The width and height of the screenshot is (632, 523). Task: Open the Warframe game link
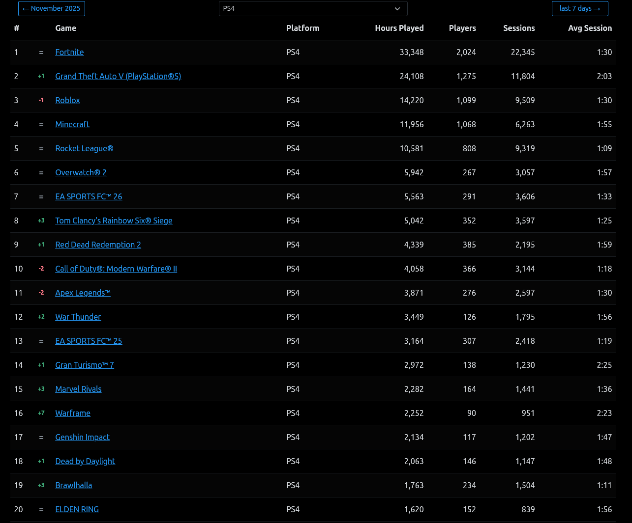click(x=73, y=413)
